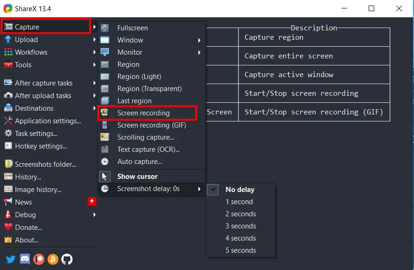Select the "Capture entire screen" description cell
This screenshot has width=414, height=270.
point(314,56)
